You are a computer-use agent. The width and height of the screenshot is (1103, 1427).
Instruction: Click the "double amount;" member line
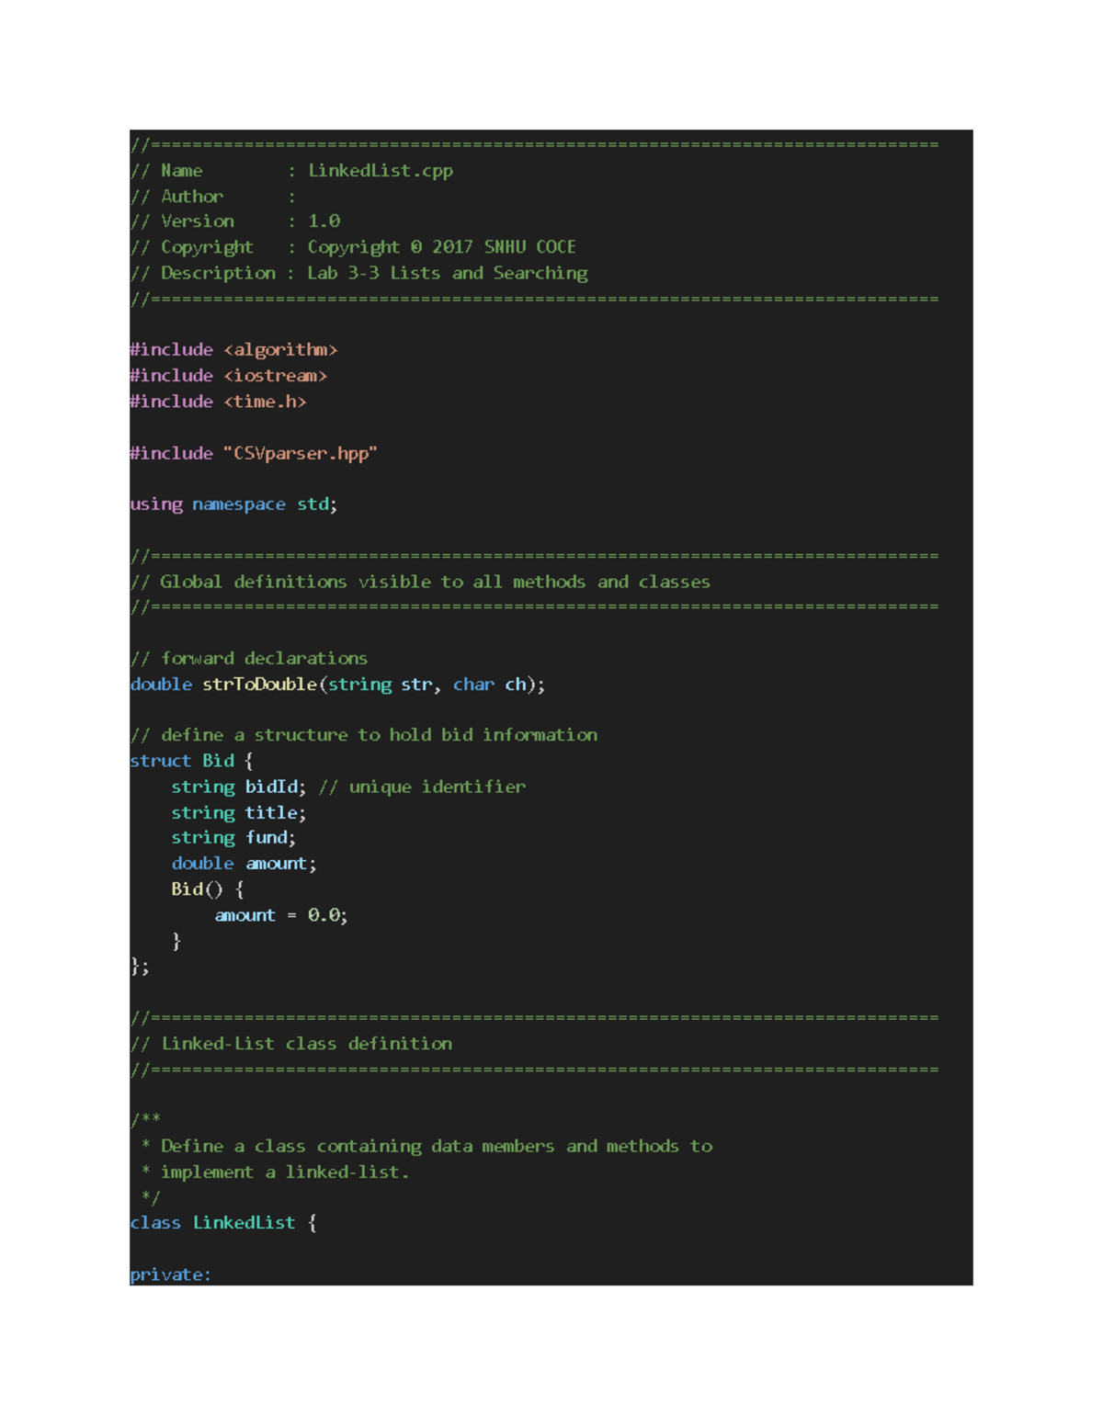[244, 864]
